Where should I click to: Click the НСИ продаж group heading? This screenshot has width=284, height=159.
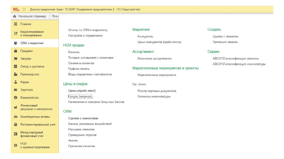[74, 45]
